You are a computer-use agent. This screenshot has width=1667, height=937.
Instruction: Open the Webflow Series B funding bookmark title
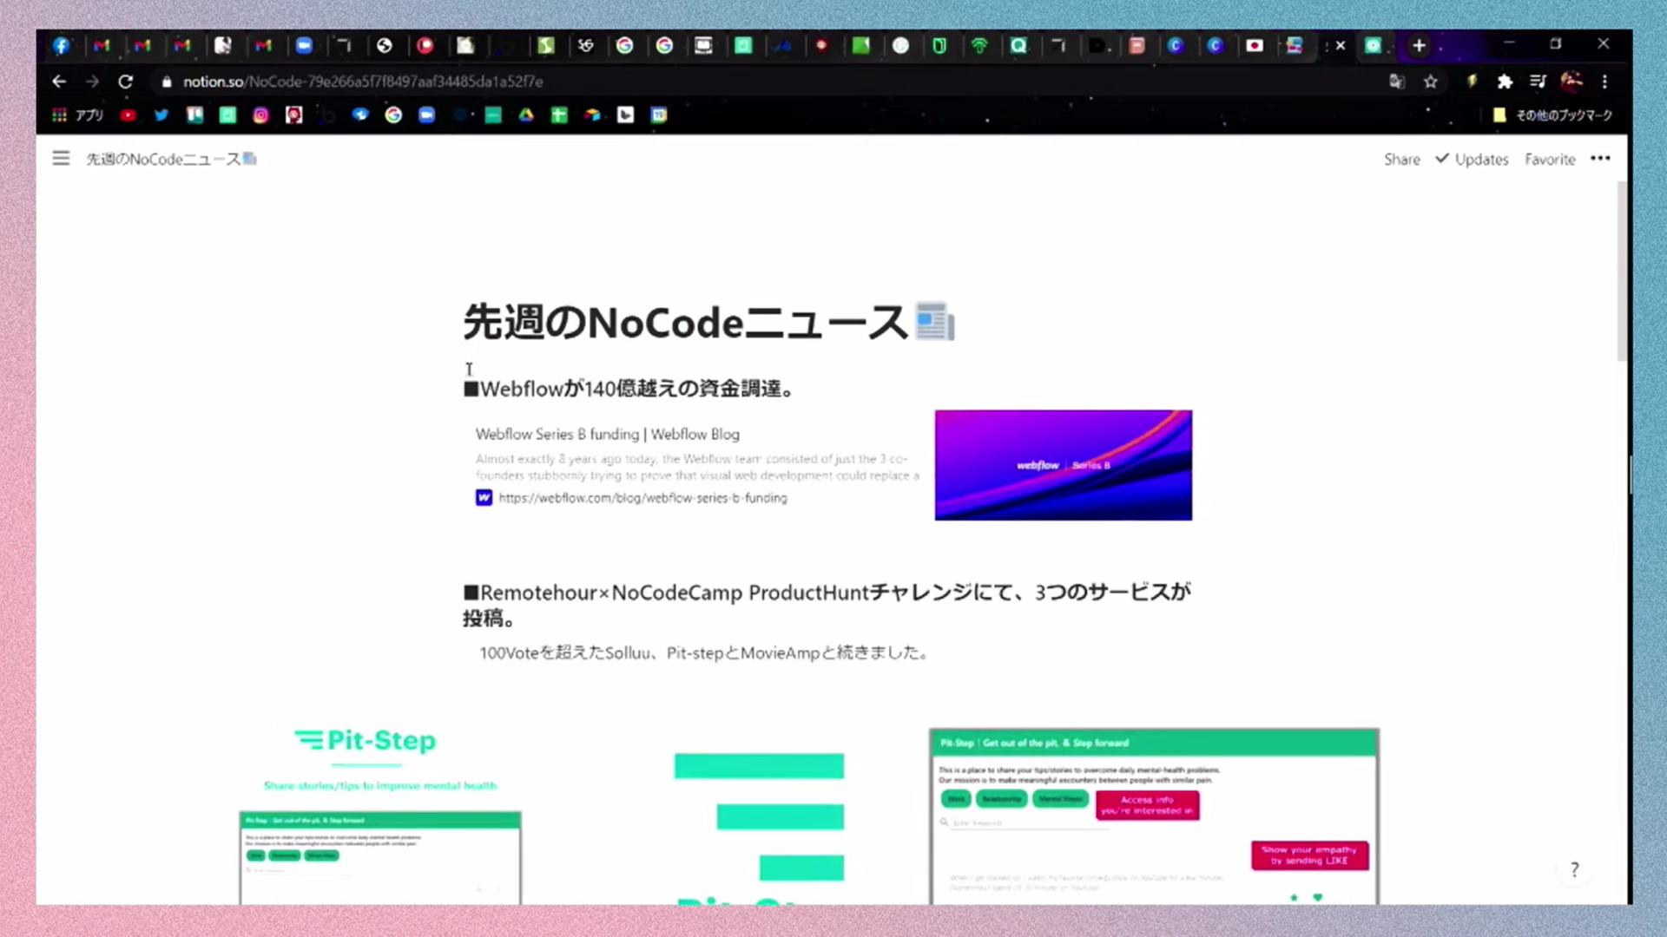[x=607, y=434]
